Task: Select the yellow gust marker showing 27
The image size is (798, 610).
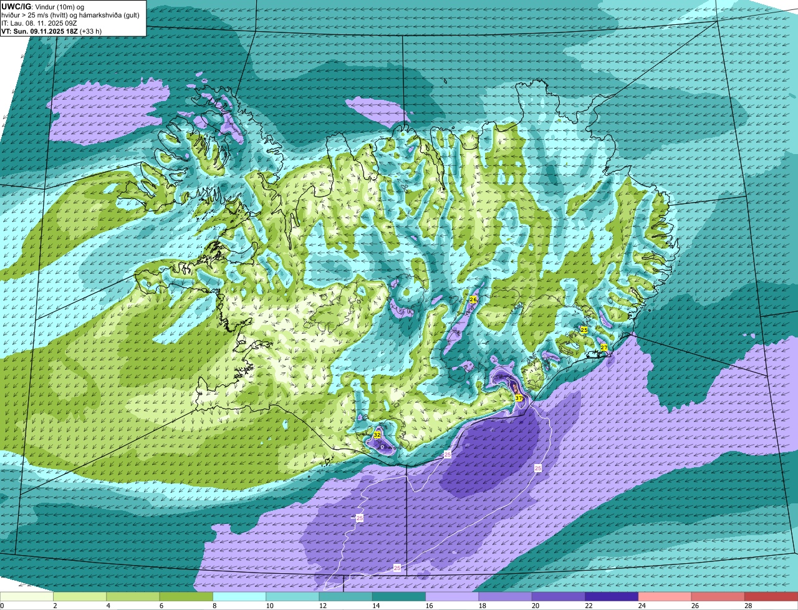Action: click(x=603, y=347)
